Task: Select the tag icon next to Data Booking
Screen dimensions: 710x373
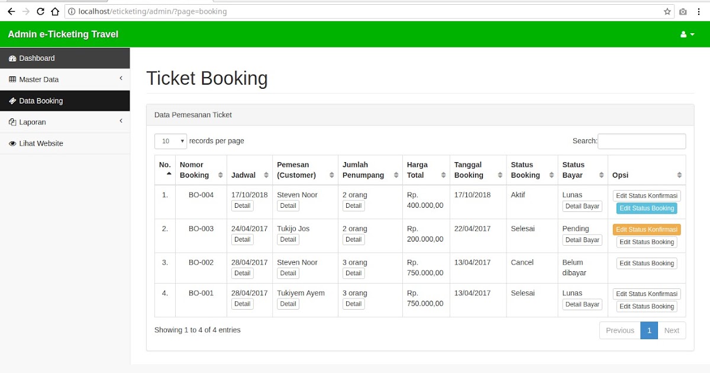Action: pyautogui.click(x=12, y=101)
